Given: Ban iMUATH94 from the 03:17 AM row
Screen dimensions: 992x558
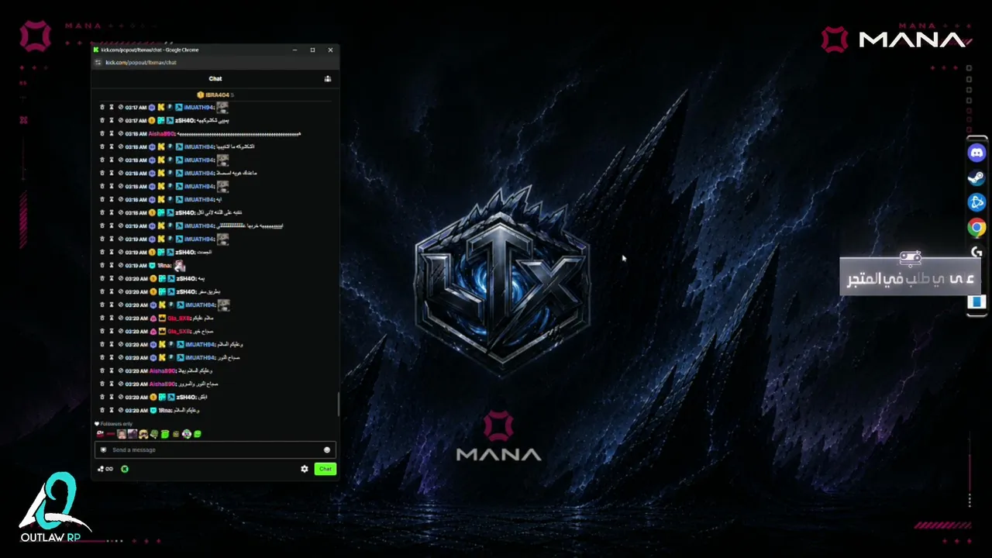Looking at the screenshot, I should point(120,108).
